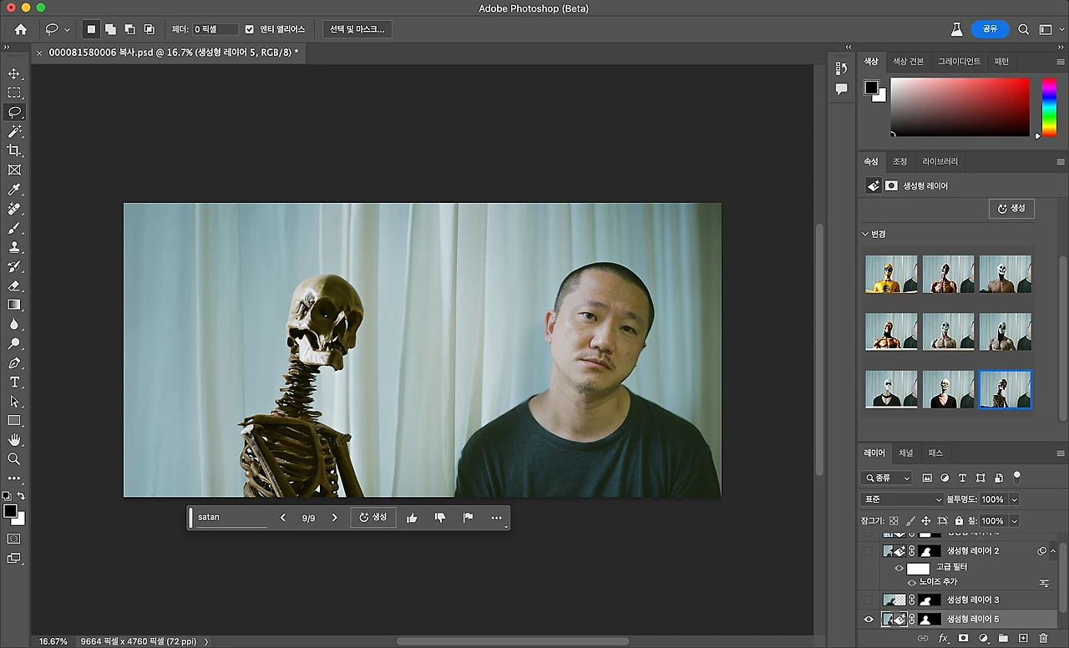Switch to the 패턴 tab
Screen dimensions: 1069x648
pyautogui.click(x=1001, y=62)
